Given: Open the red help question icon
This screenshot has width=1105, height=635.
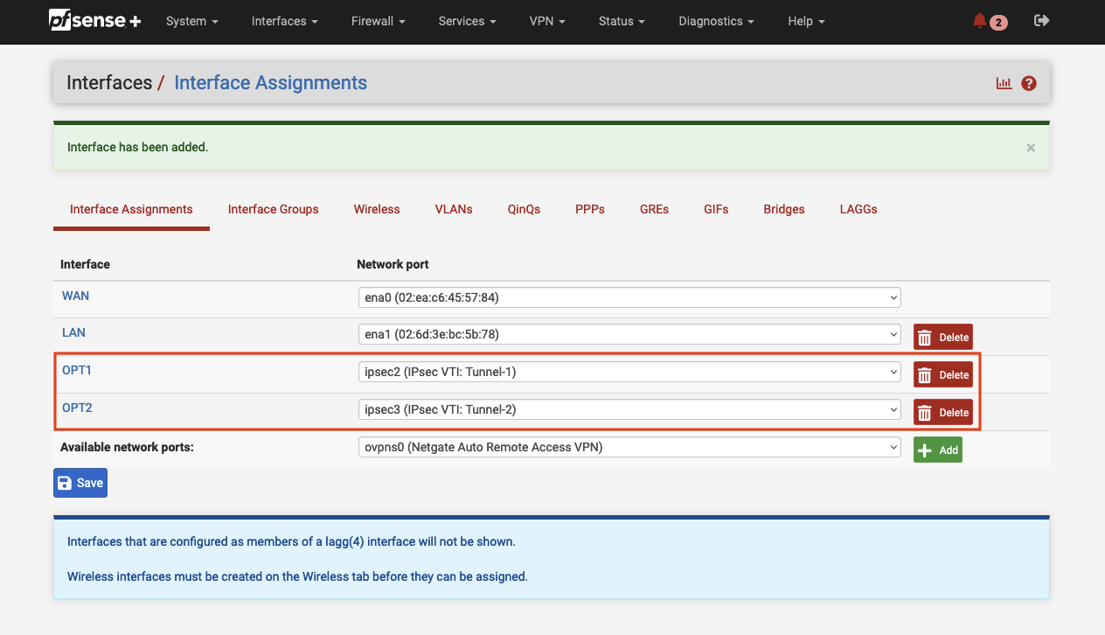Looking at the screenshot, I should click(1029, 83).
